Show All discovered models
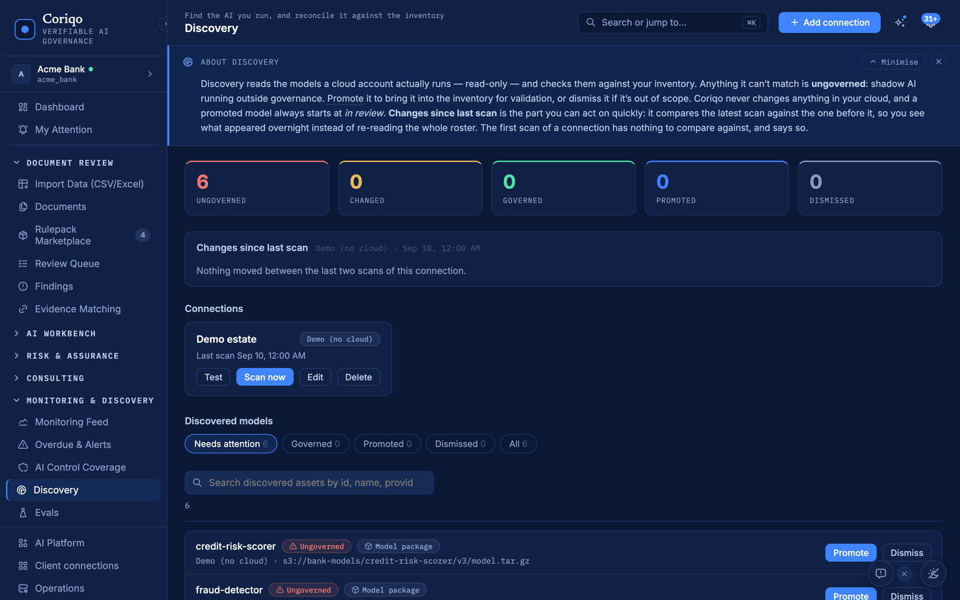Viewport: 960px width, 600px height. tap(518, 444)
